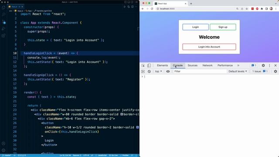Close the App.js editor tab
Image resolution: width=279 pixels, height=157 pixels.
(22, 7)
